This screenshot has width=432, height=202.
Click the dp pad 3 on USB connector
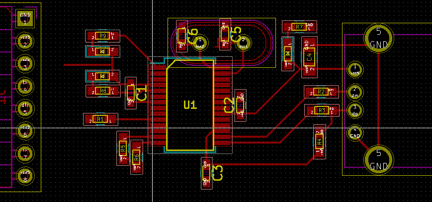point(354,110)
